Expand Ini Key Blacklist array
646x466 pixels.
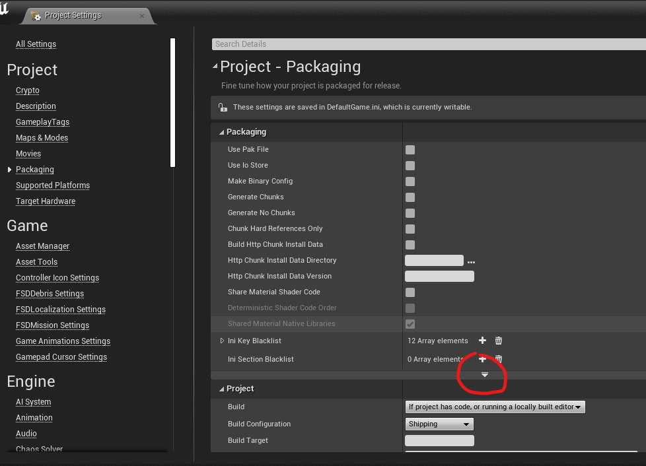(222, 341)
